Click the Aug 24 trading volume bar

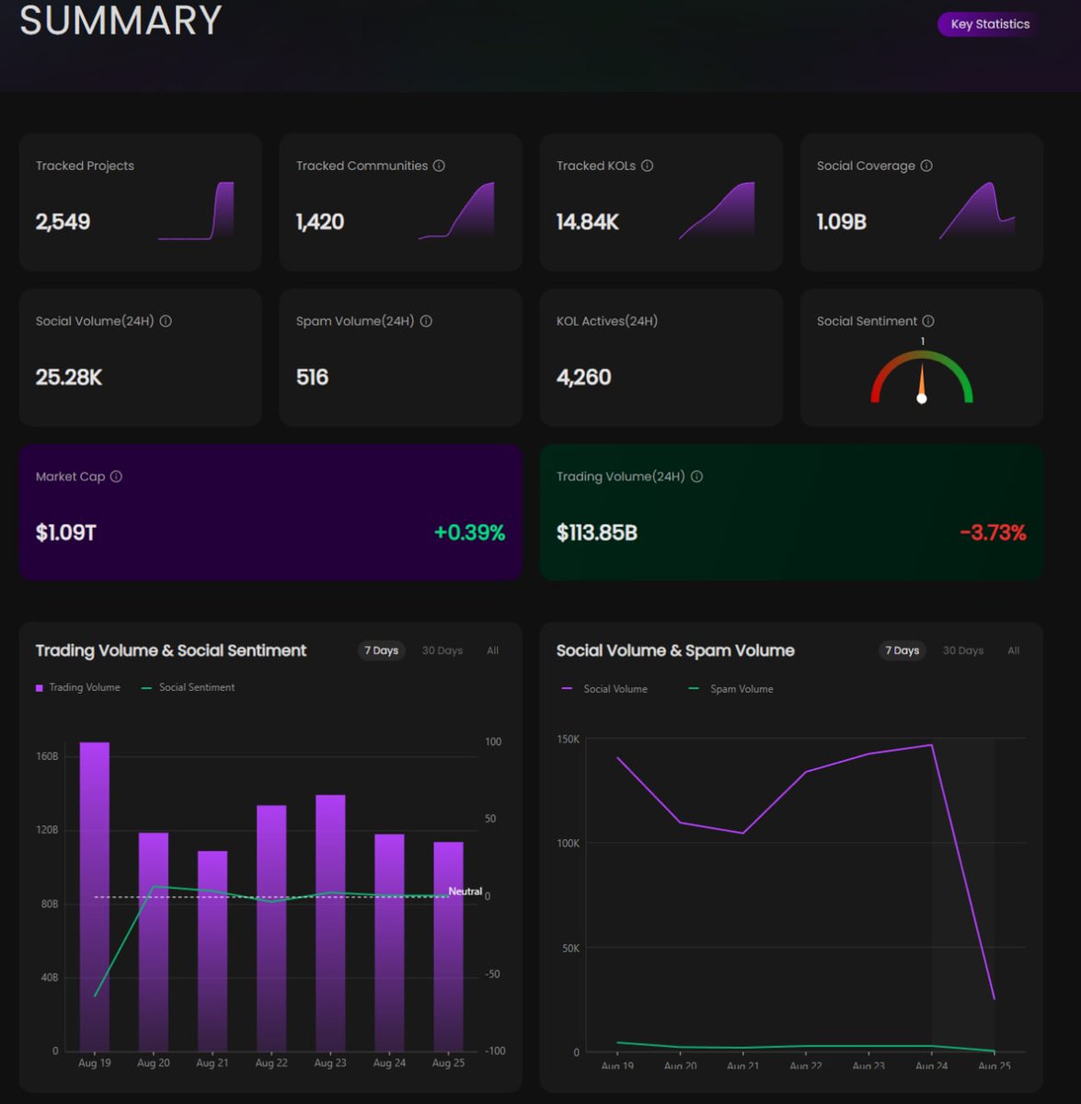click(x=389, y=942)
